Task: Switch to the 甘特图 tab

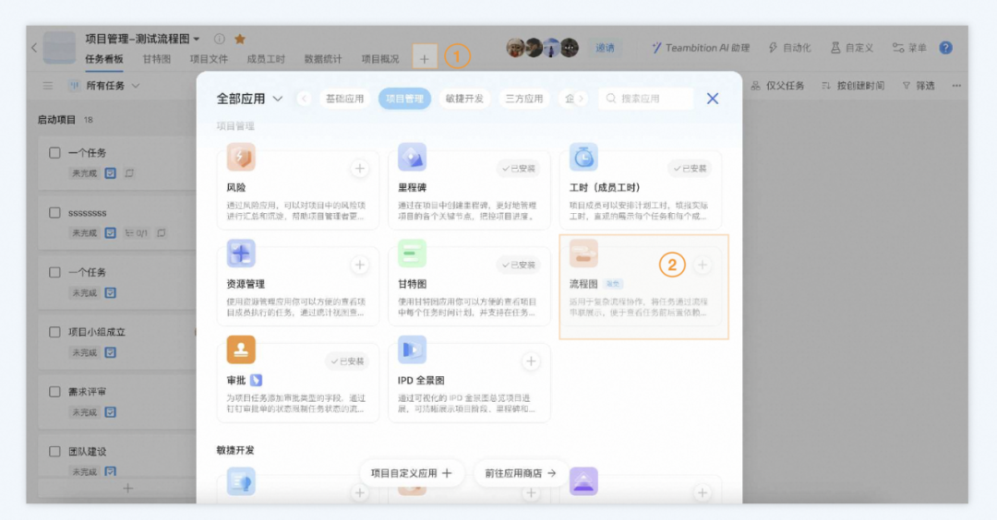Action: coord(156,59)
